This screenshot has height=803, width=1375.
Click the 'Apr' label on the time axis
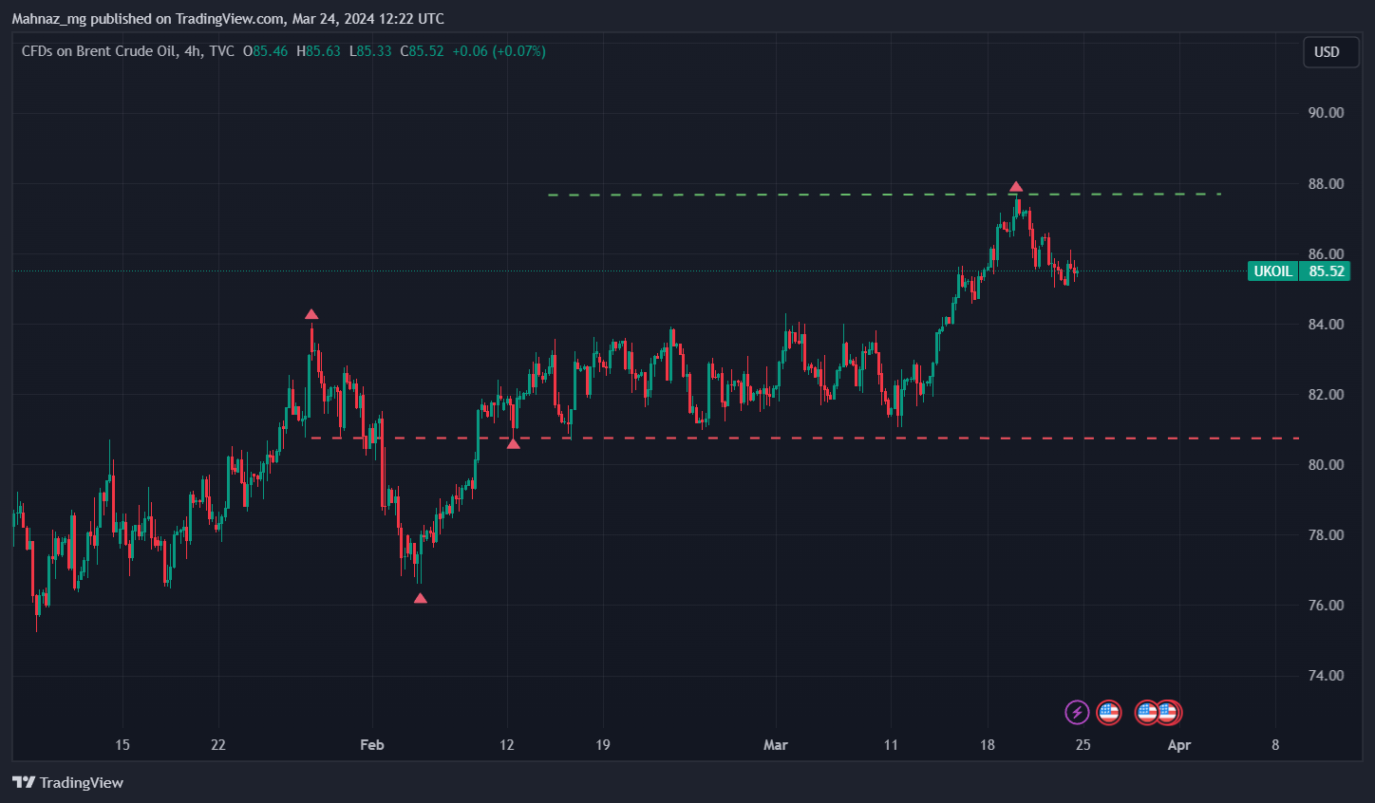[1179, 745]
